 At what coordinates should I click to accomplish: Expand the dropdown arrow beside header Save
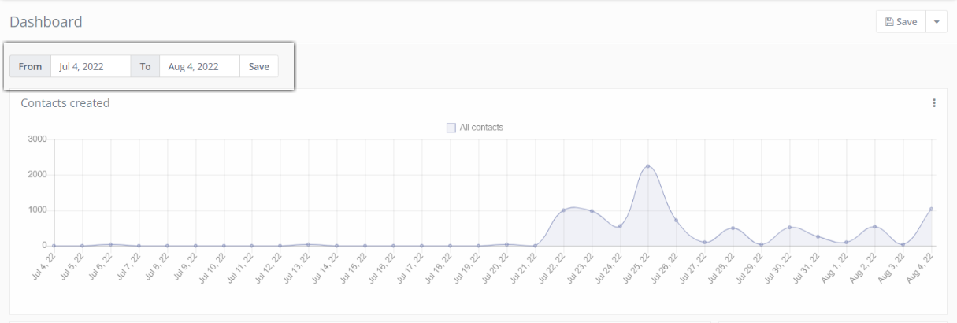tap(937, 22)
